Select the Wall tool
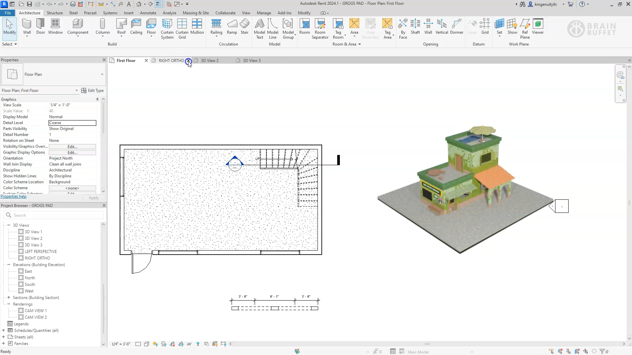 27,27
